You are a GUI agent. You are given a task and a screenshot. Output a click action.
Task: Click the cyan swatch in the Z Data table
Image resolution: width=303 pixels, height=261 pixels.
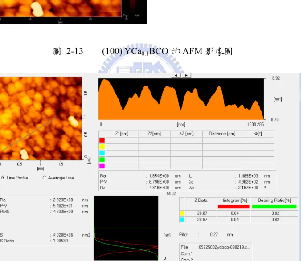[x=182, y=220]
